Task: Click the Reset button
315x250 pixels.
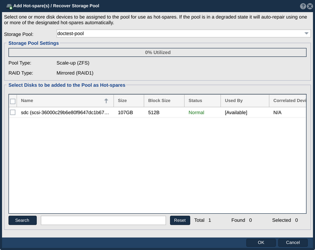Action: (180, 220)
